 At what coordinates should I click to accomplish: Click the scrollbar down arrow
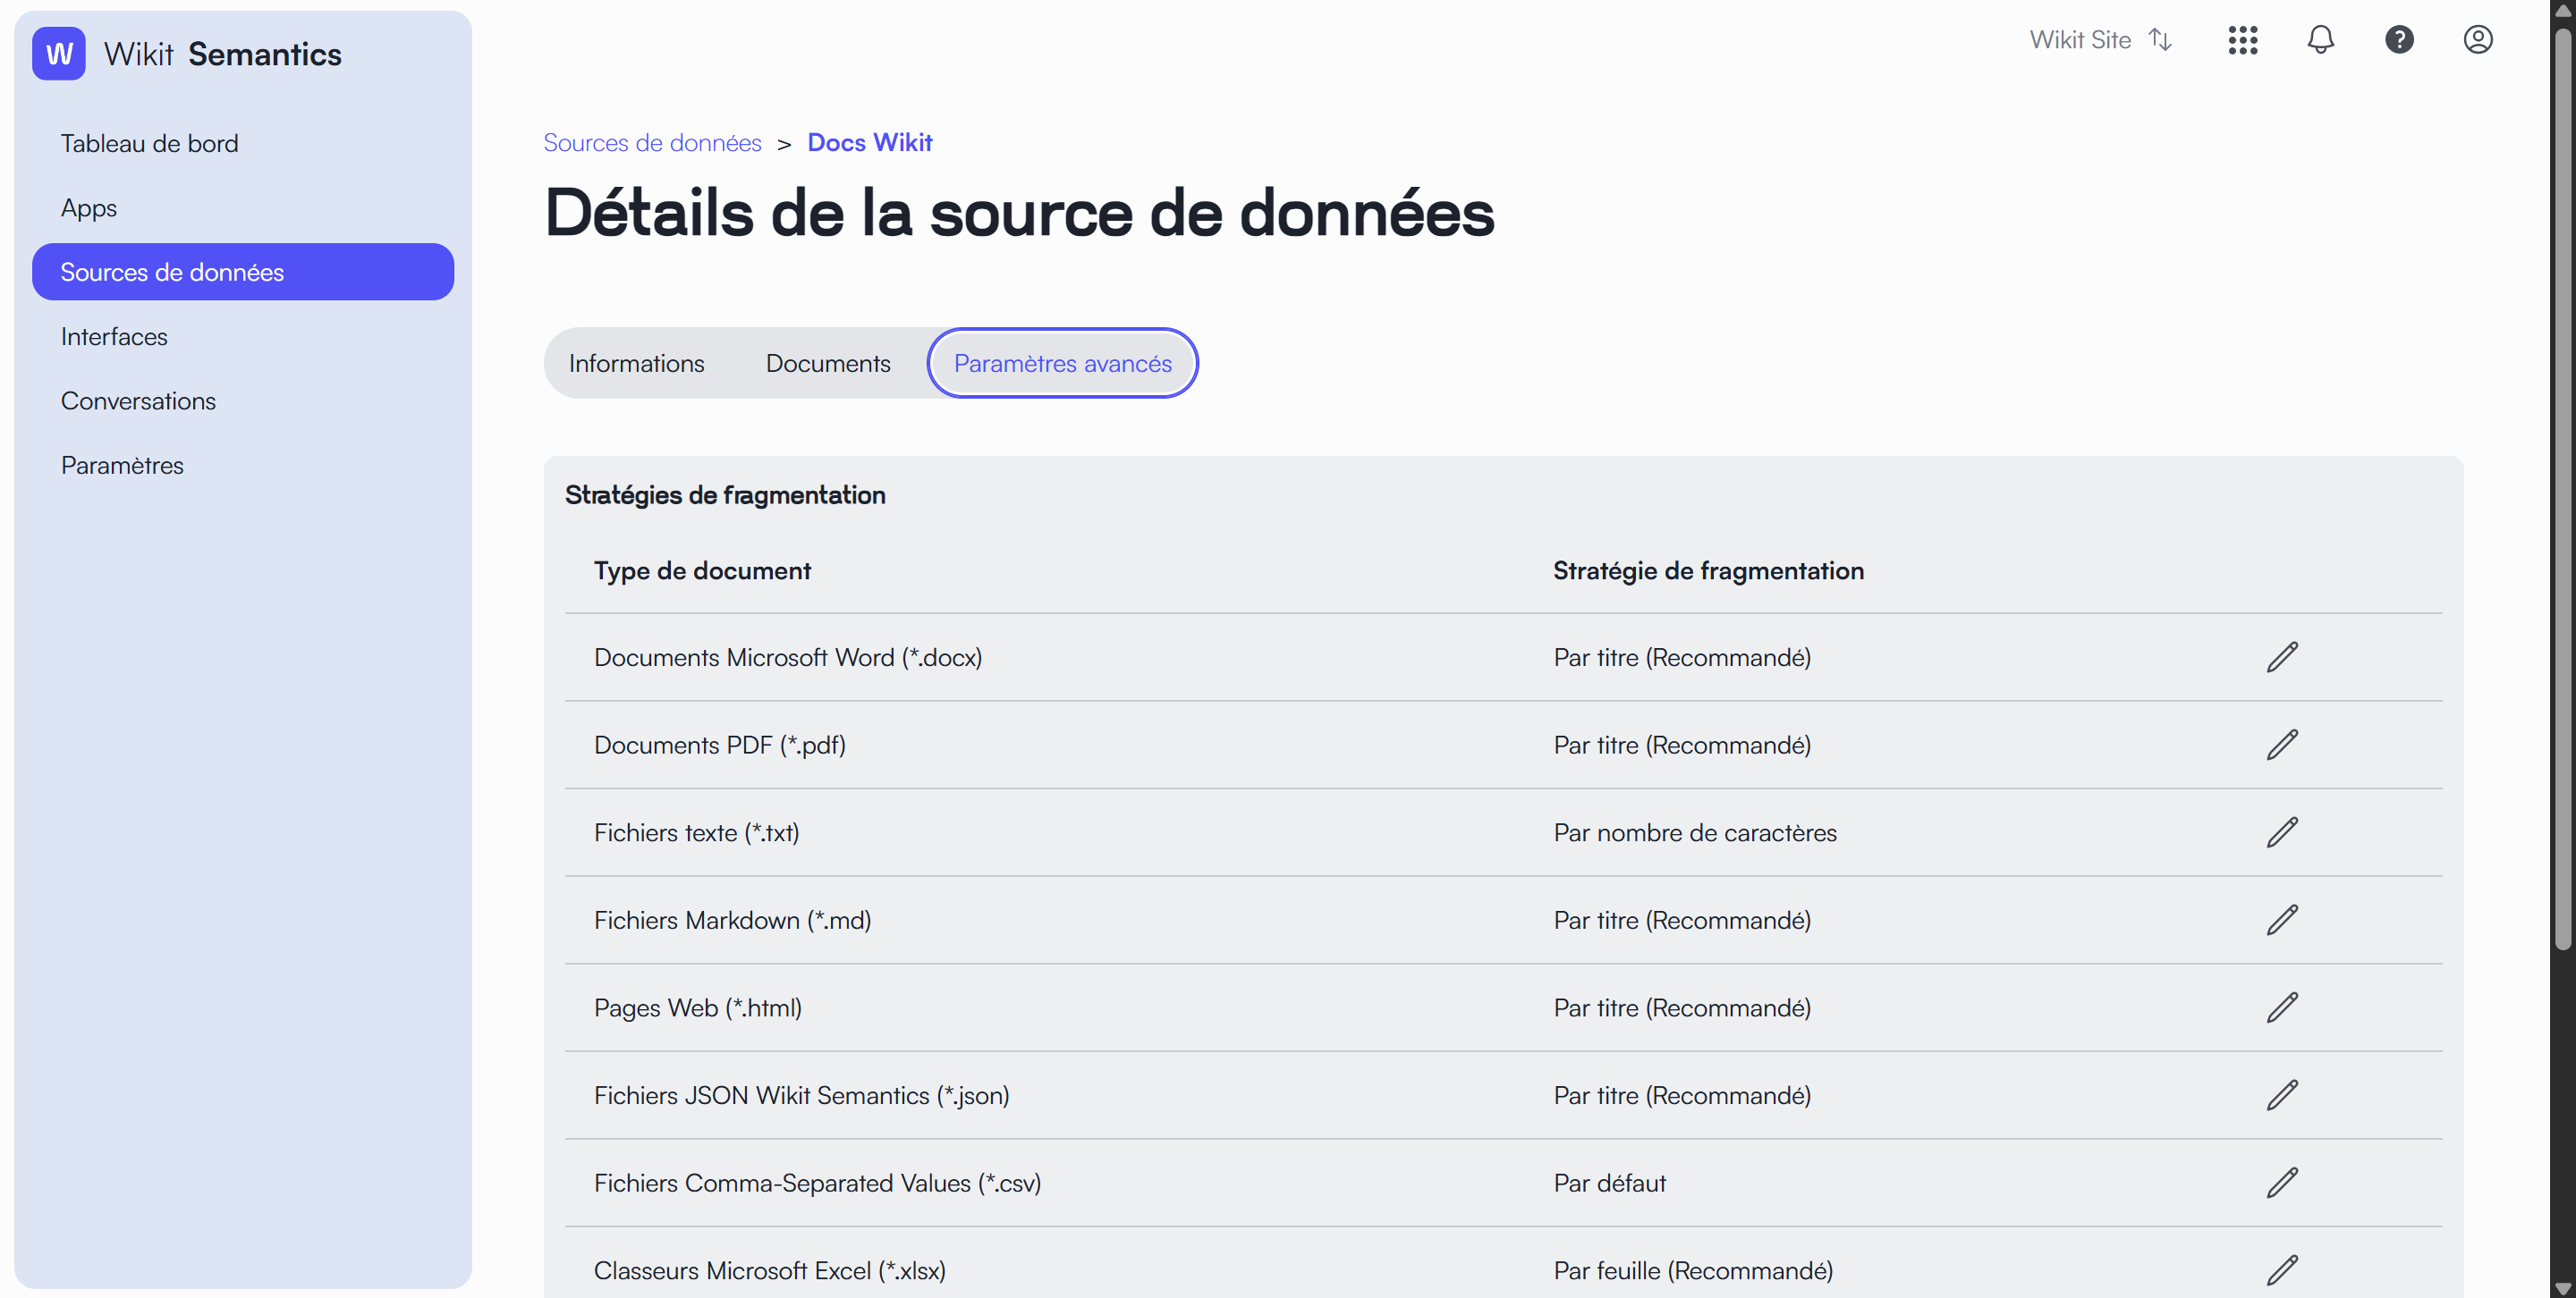(2562, 1288)
